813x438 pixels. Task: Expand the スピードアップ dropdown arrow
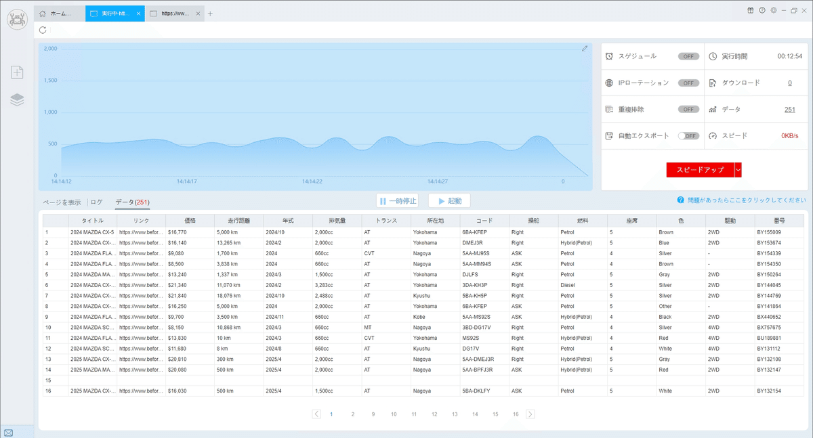(x=738, y=170)
